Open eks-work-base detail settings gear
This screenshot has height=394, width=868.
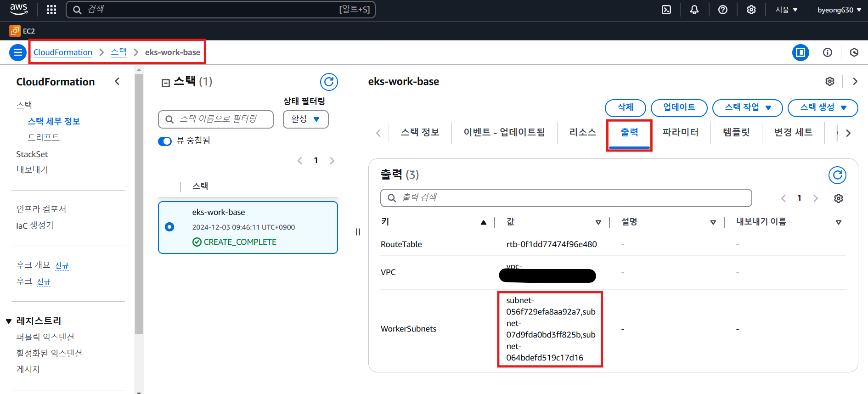coord(830,81)
